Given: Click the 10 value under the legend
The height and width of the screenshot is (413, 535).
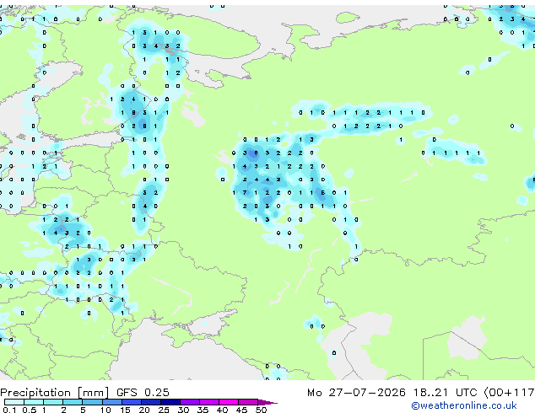Looking at the screenshot, I should coord(105,410).
